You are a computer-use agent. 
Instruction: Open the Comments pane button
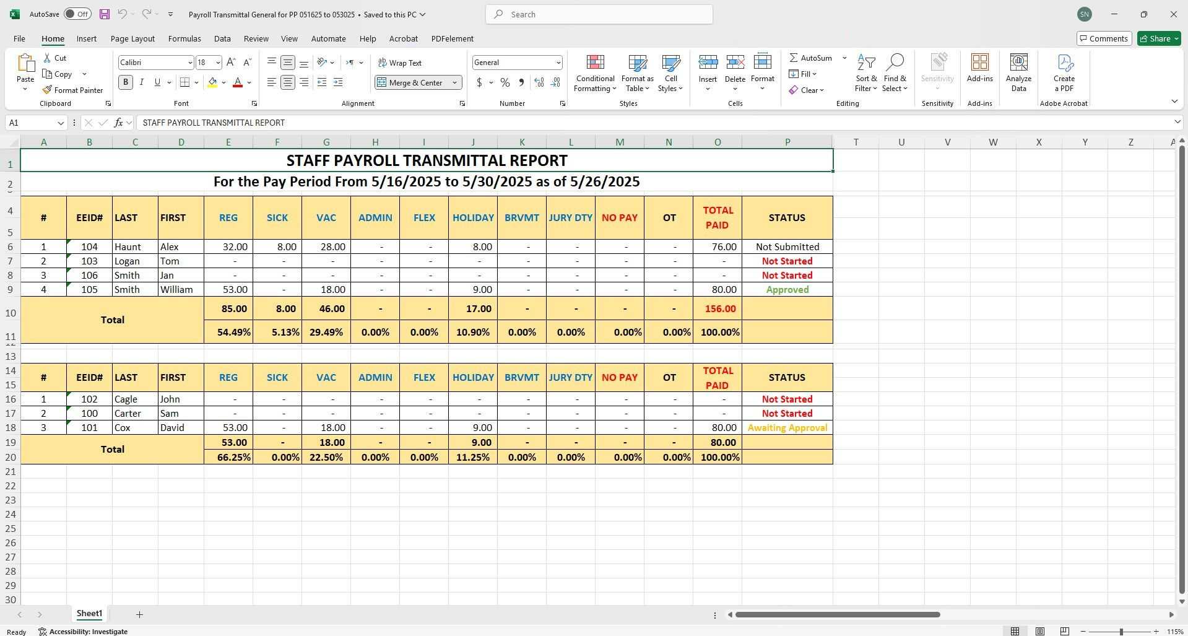click(x=1104, y=38)
